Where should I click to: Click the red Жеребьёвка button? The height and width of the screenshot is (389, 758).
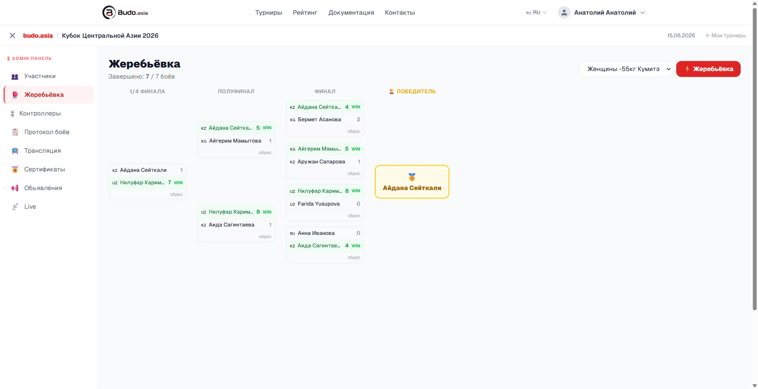[x=708, y=69]
